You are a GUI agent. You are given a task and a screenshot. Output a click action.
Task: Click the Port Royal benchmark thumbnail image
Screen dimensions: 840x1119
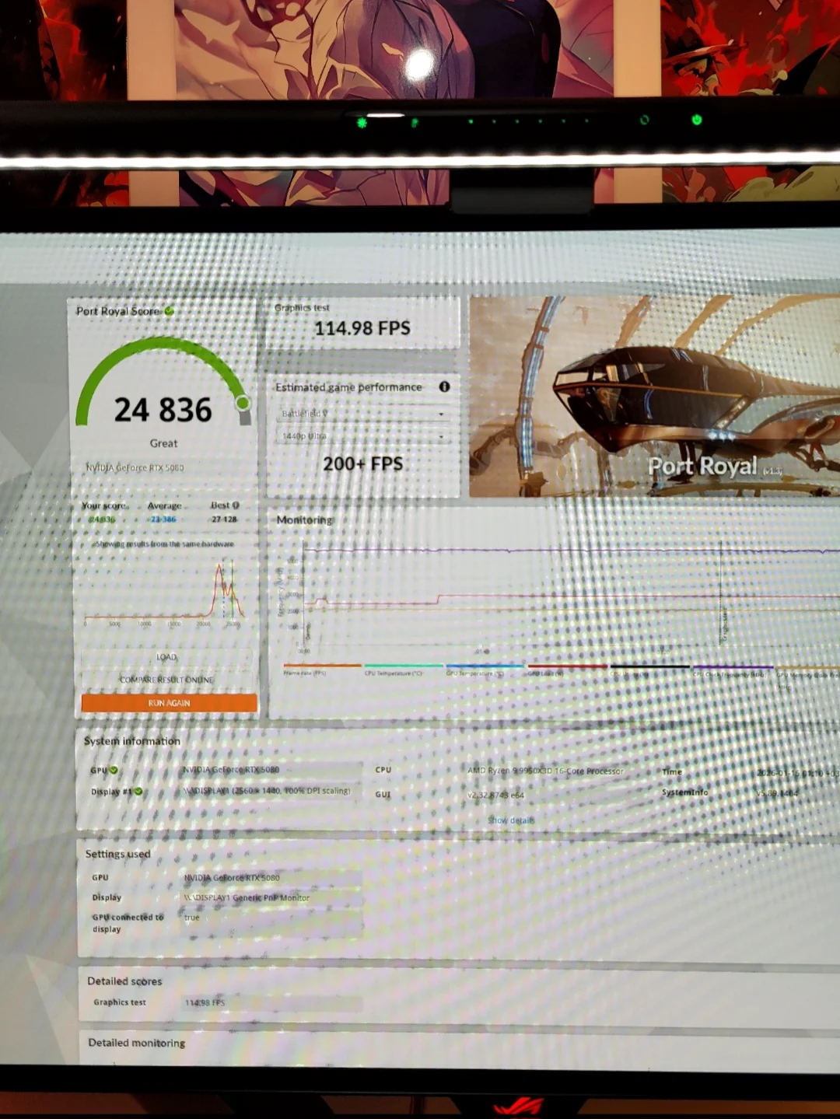(654, 396)
